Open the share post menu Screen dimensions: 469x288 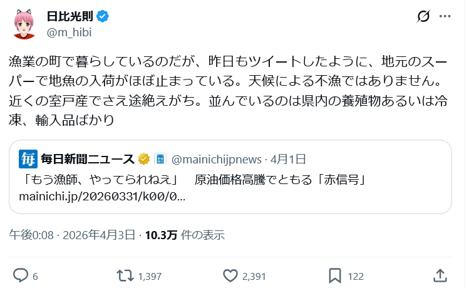[x=440, y=275]
